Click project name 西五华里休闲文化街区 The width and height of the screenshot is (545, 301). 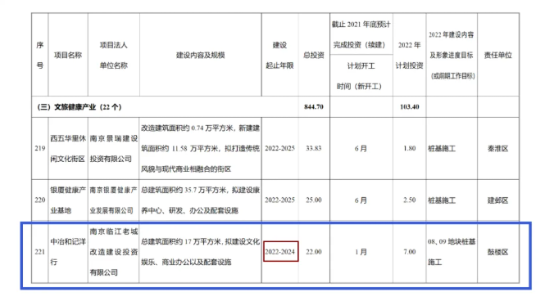[x=68, y=148]
